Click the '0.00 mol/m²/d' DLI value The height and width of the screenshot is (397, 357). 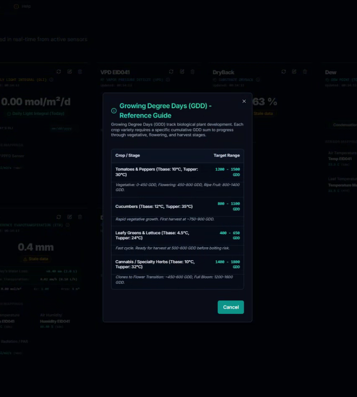36,101
